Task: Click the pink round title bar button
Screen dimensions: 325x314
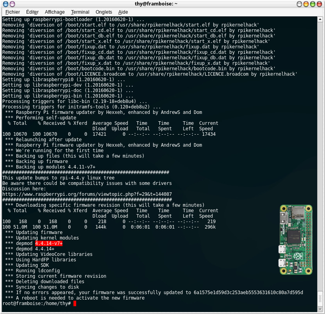Action: [12, 4]
